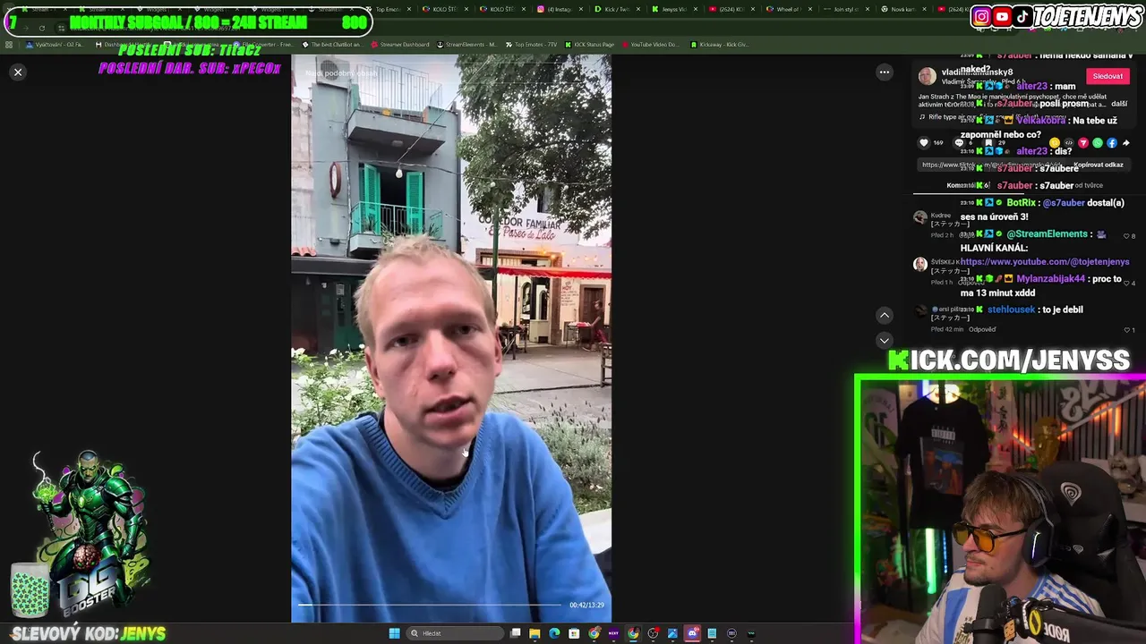Close the TikTok video viewer

tap(18, 72)
